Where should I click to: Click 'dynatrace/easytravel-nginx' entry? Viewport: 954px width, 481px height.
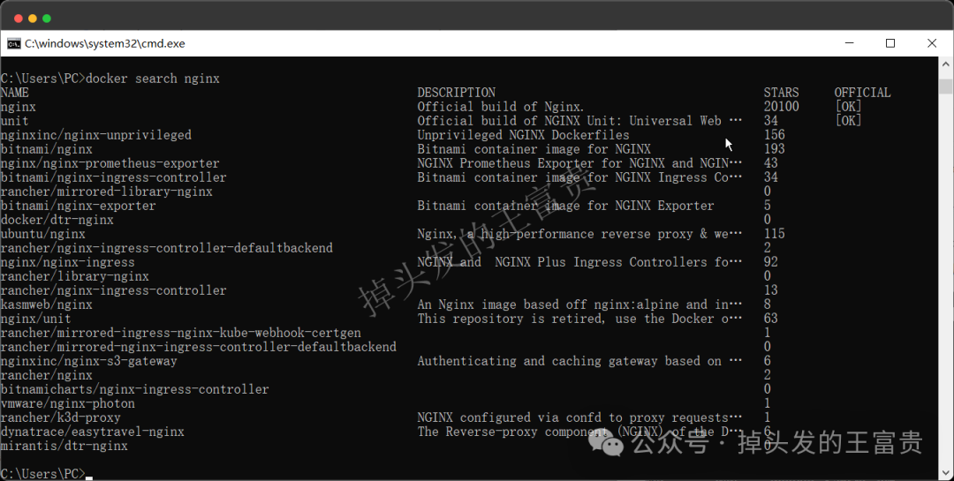coord(93,432)
